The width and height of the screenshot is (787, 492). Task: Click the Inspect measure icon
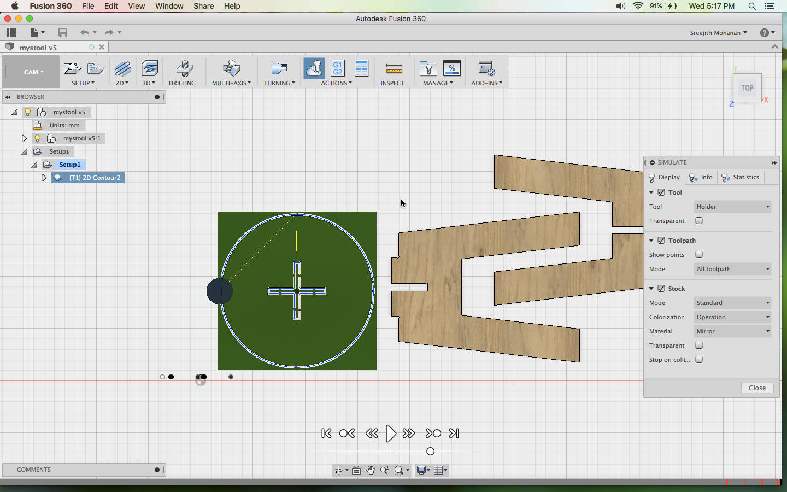click(x=393, y=69)
